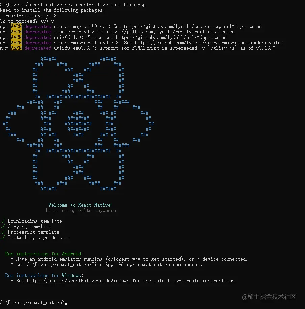Click 'Welcome to React Native!' text
This screenshot has width=305, height=309.
[x=81, y=205]
